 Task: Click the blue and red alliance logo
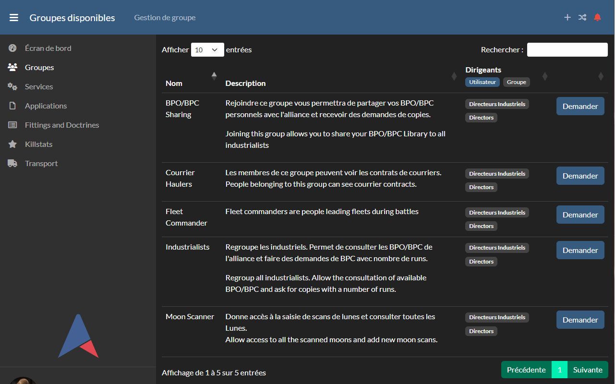pos(78,336)
